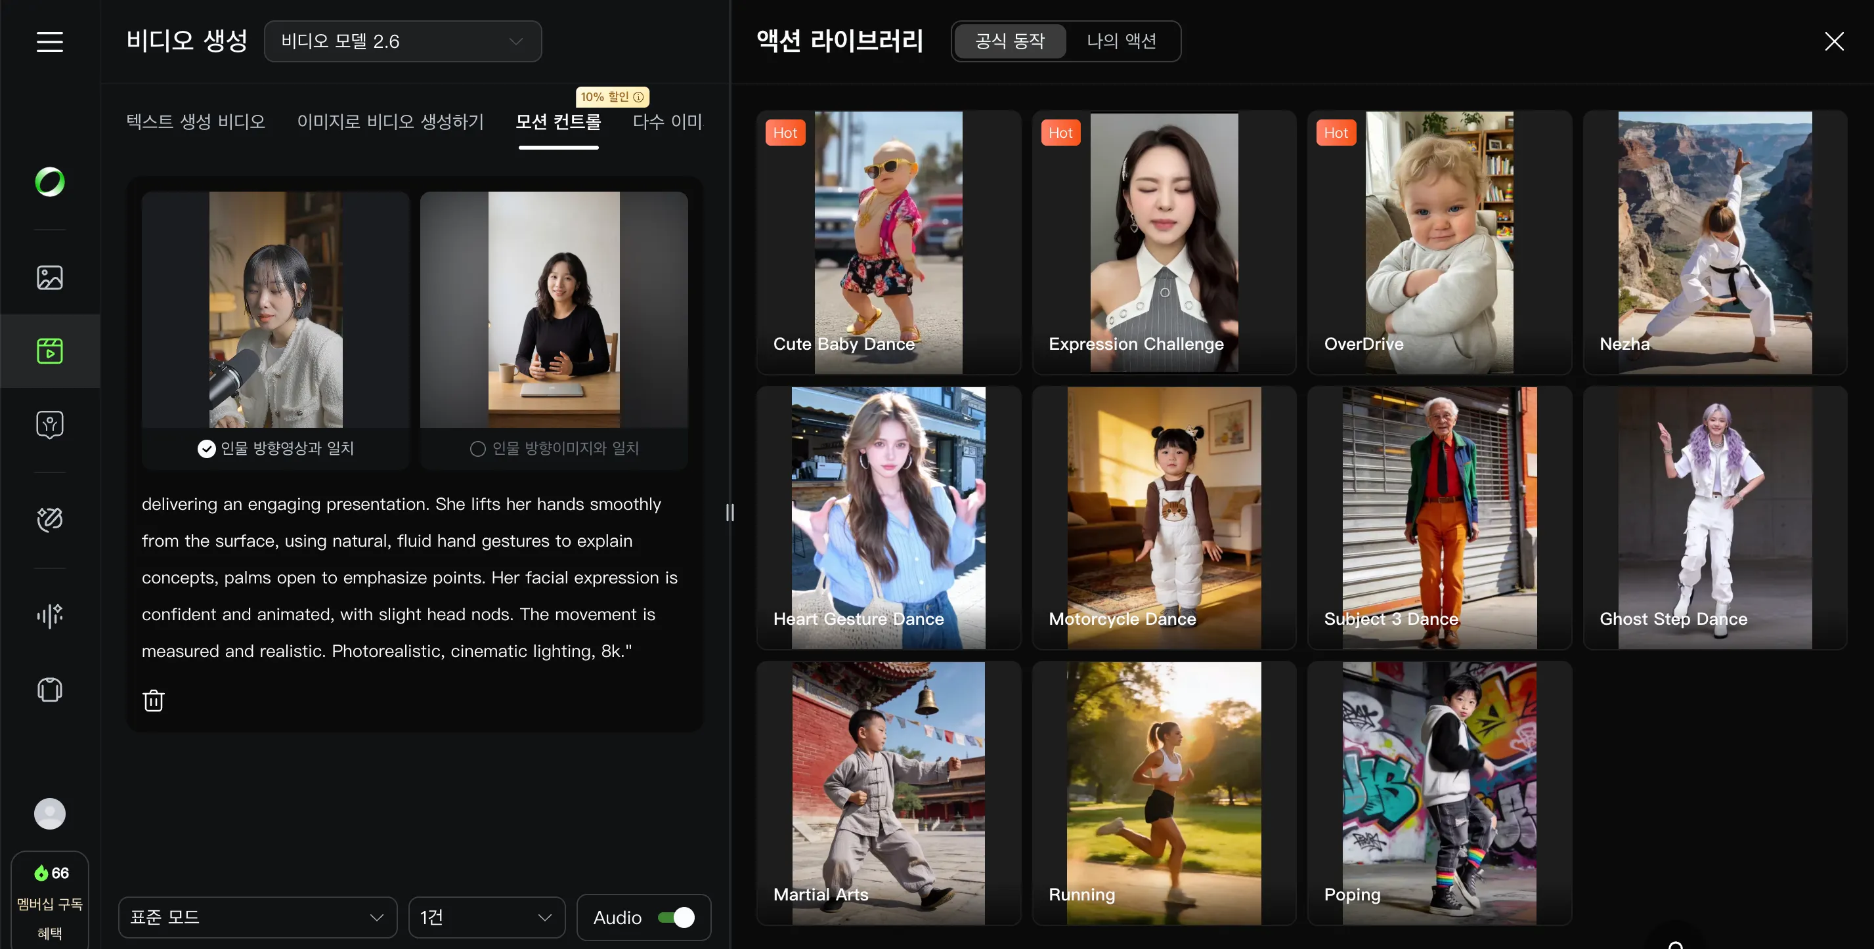
Task: Expand the 1건 quantity dropdown
Action: tap(486, 917)
